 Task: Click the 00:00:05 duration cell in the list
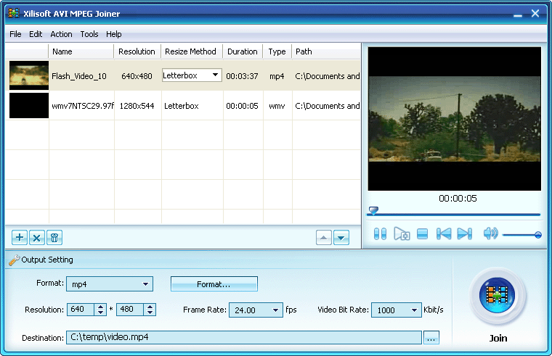(x=242, y=106)
